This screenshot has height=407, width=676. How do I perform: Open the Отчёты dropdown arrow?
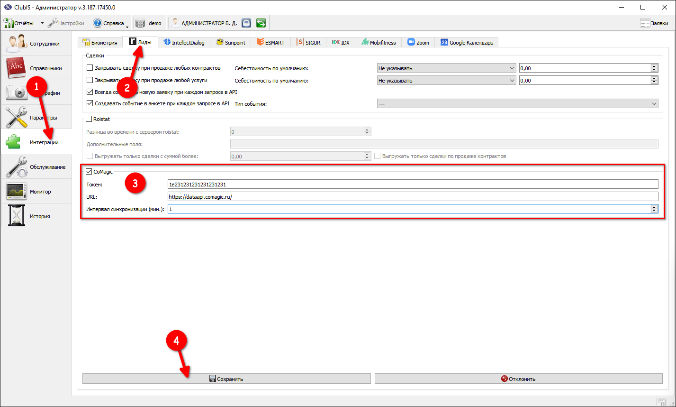42,23
